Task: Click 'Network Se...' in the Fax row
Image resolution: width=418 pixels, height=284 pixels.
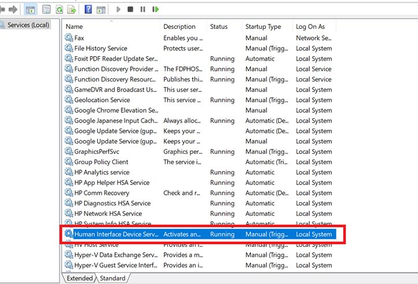Action: (x=313, y=38)
